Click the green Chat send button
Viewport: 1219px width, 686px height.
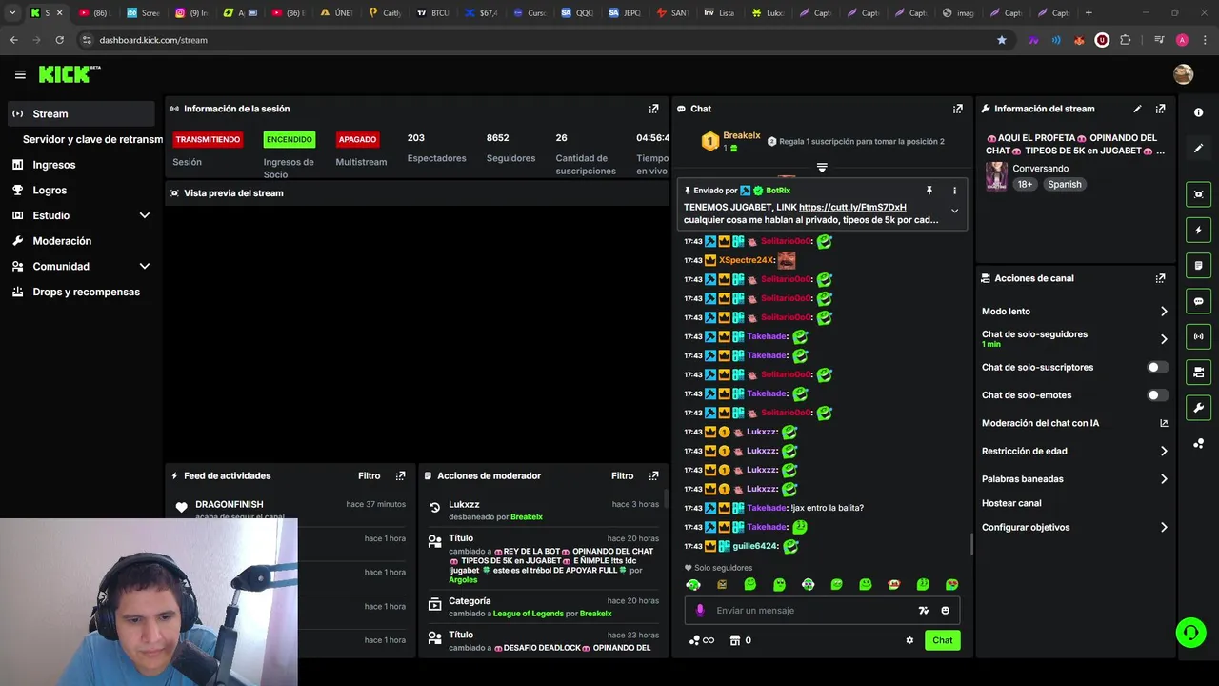(x=942, y=640)
